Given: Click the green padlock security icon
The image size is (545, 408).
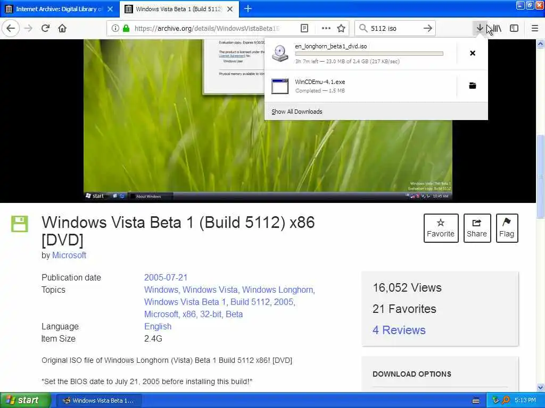Looking at the screenshot, I should (x=126, y=28).
